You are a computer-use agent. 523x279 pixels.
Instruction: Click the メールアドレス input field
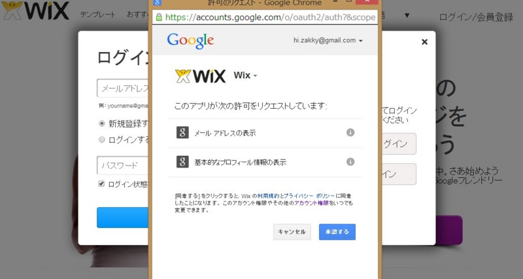tap(123, 88)
